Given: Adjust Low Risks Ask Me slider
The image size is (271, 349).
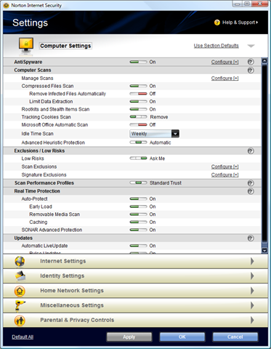Looking at the screenshot, I should click(x=138, y=159).
